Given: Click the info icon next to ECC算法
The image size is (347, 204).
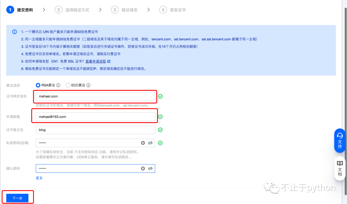Looking at the screenshot, I should (88, 85).
